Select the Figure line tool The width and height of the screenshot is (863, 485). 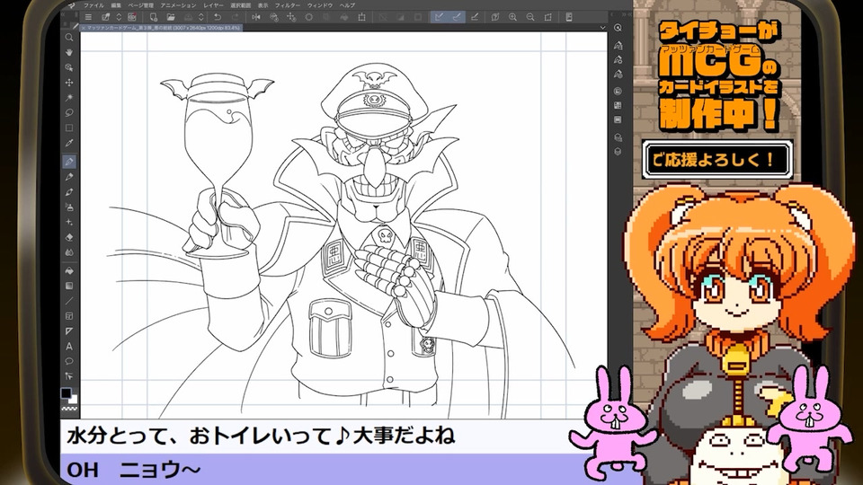(x=69, y=301)
